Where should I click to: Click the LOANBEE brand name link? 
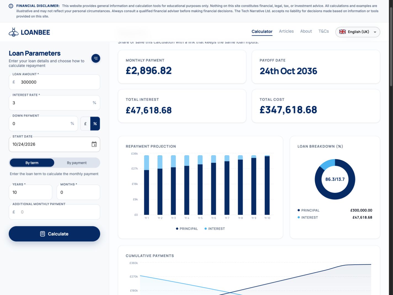[35, 32]
